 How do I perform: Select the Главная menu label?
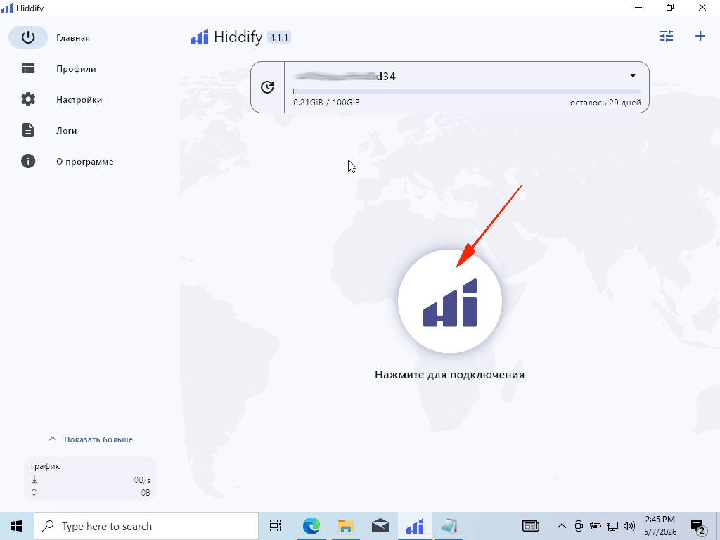click(x=73, y=38)
